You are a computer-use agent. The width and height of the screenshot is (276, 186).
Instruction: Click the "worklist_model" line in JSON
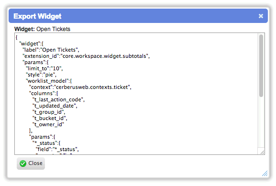[x=49, y=81]
